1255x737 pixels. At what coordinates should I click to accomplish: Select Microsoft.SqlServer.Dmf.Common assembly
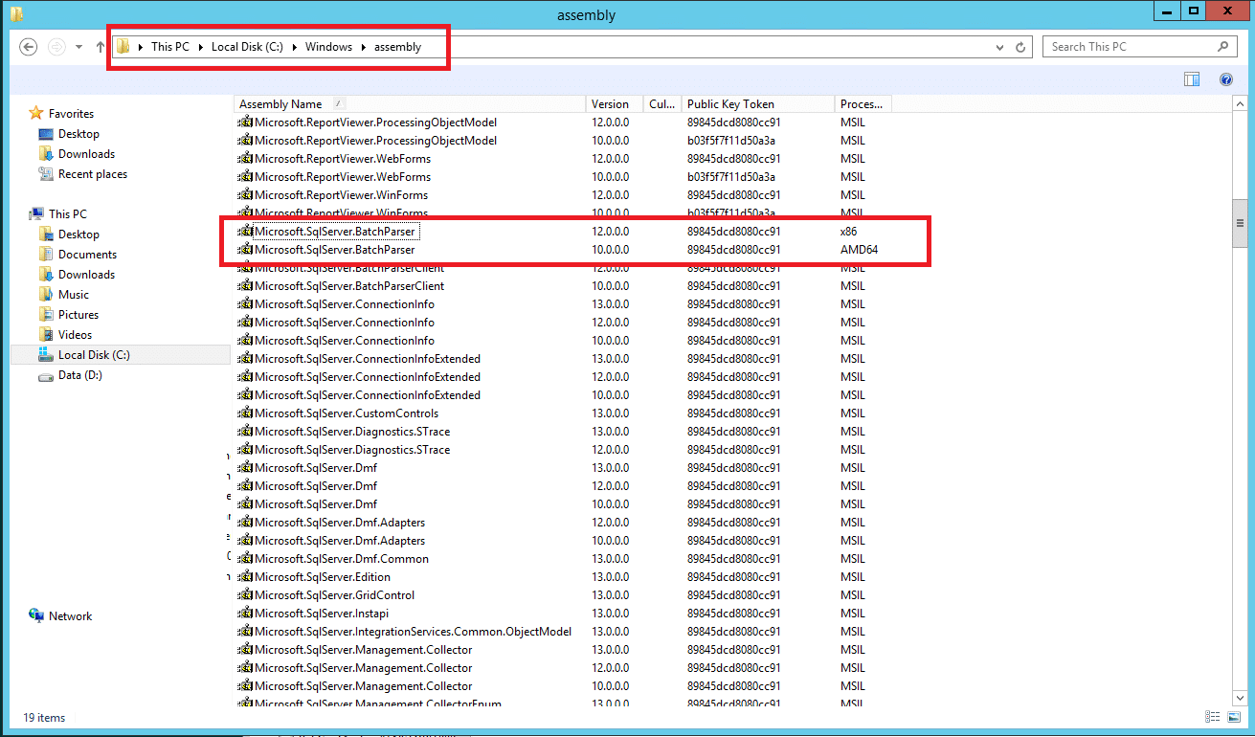click(x=565, y=559)
